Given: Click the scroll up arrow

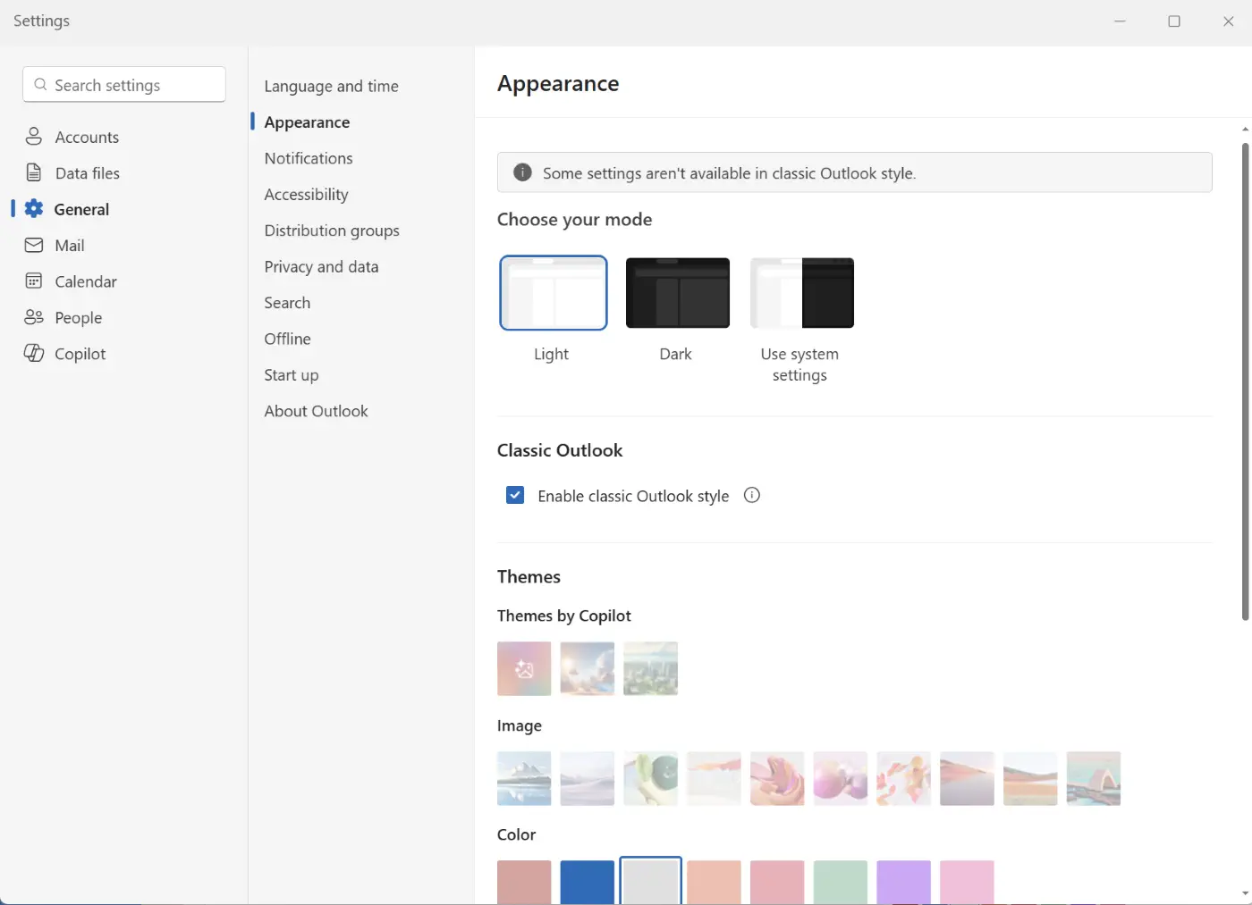Looking at the screenshot, I should tap(1245, 130).
